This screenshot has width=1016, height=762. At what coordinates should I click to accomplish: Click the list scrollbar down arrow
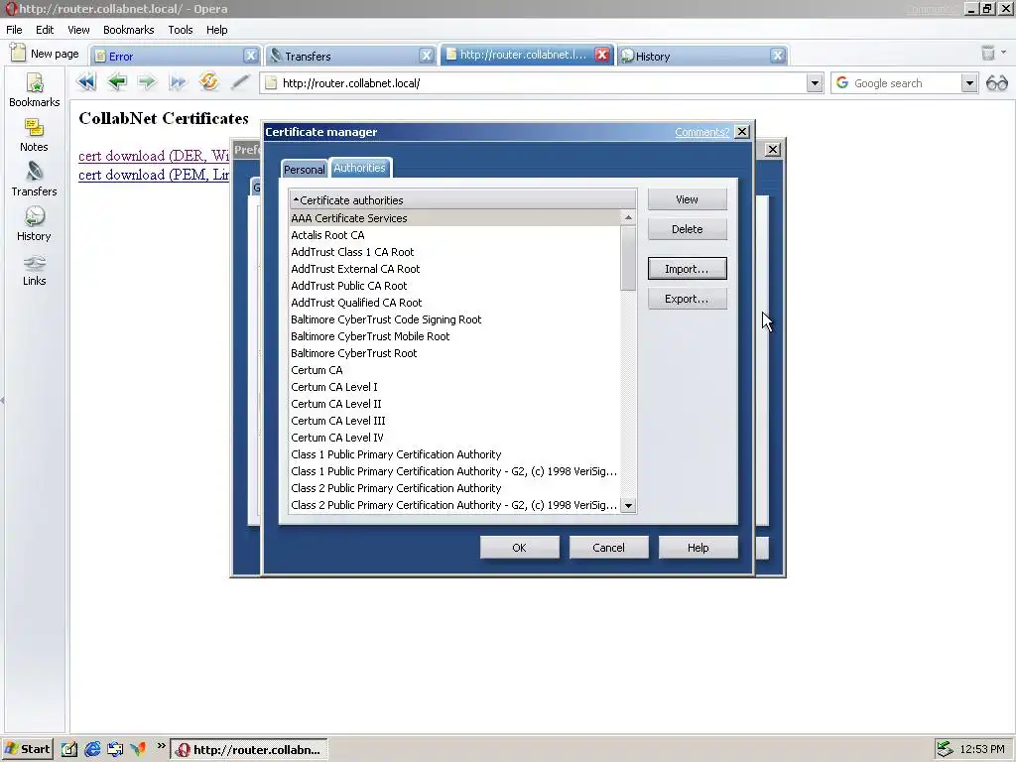[628, 505]
